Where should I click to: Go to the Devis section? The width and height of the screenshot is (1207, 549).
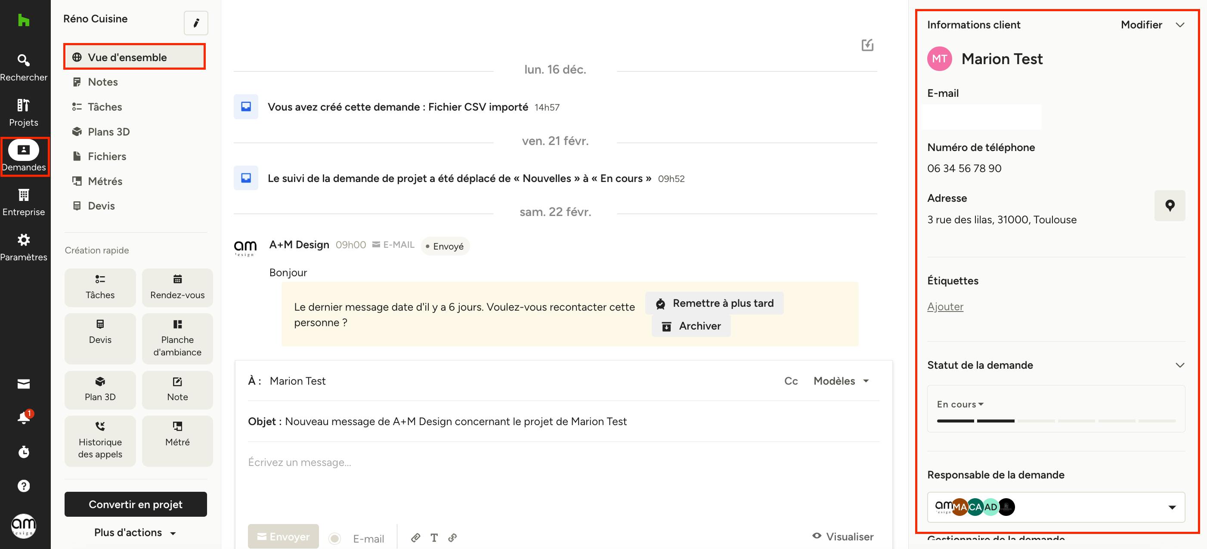pyautogui.click(x=101, y=206)
